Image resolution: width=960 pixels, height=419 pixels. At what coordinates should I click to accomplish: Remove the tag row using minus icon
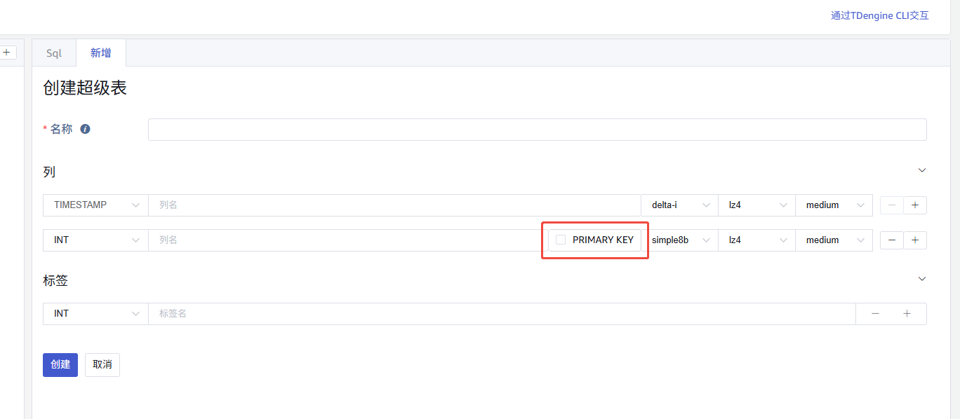[x=875, y=314]
